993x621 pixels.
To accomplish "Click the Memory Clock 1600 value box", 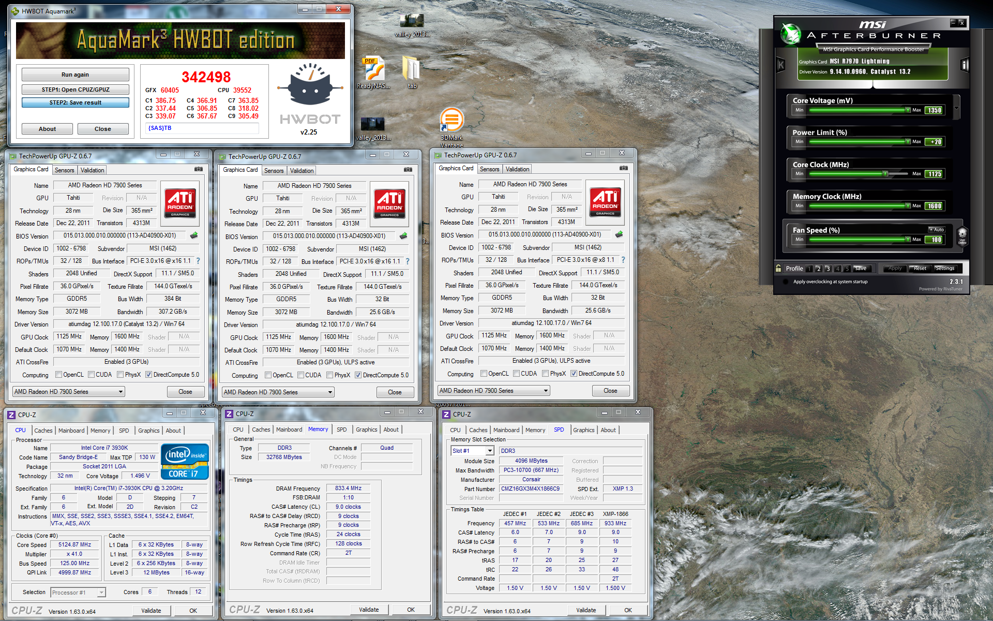I will 935,206.
